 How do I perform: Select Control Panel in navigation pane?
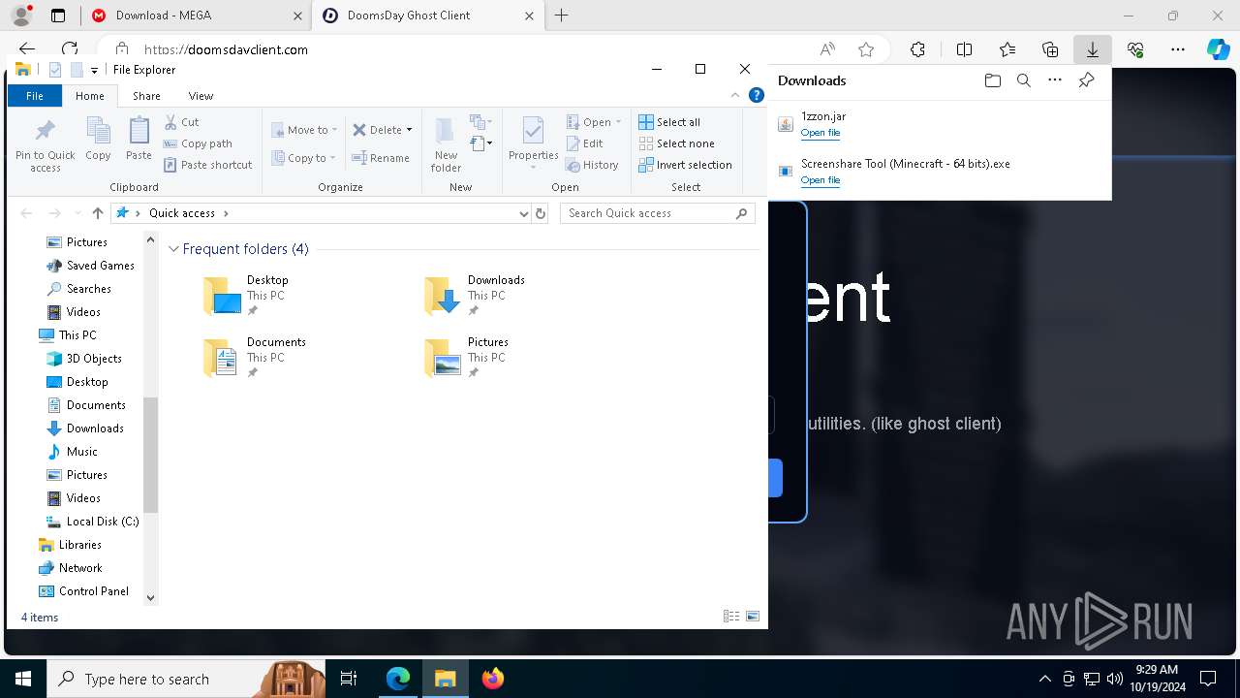83,591
